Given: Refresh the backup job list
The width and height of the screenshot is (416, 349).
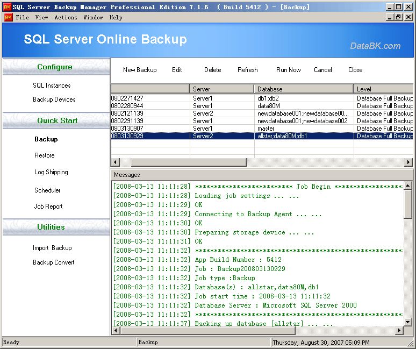Looking at the screenshot, I should [x=248, y=70].
